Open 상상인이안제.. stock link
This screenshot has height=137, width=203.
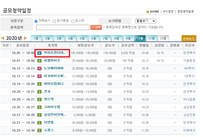[x=55, y=115]
